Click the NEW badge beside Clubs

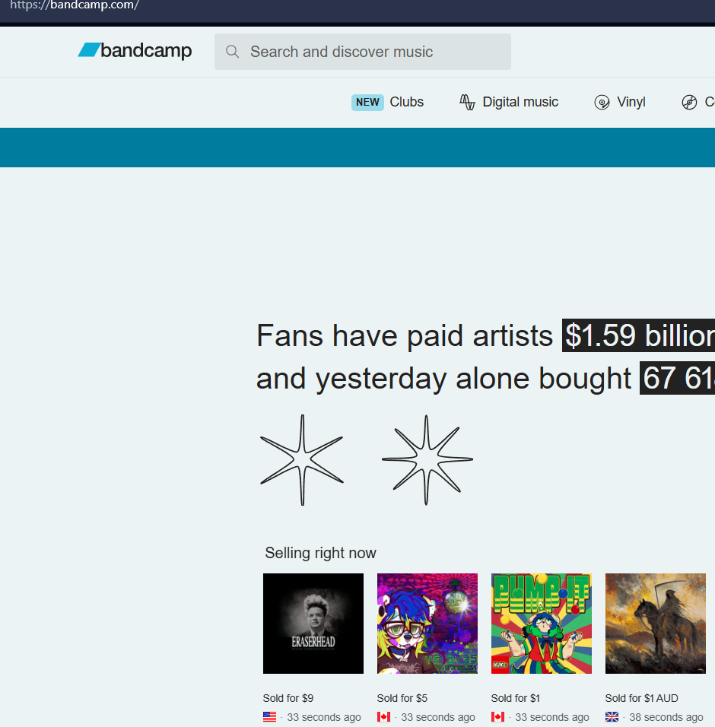tap(367, 102)
